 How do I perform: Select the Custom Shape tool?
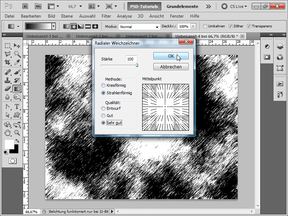(x=17, y=115)
